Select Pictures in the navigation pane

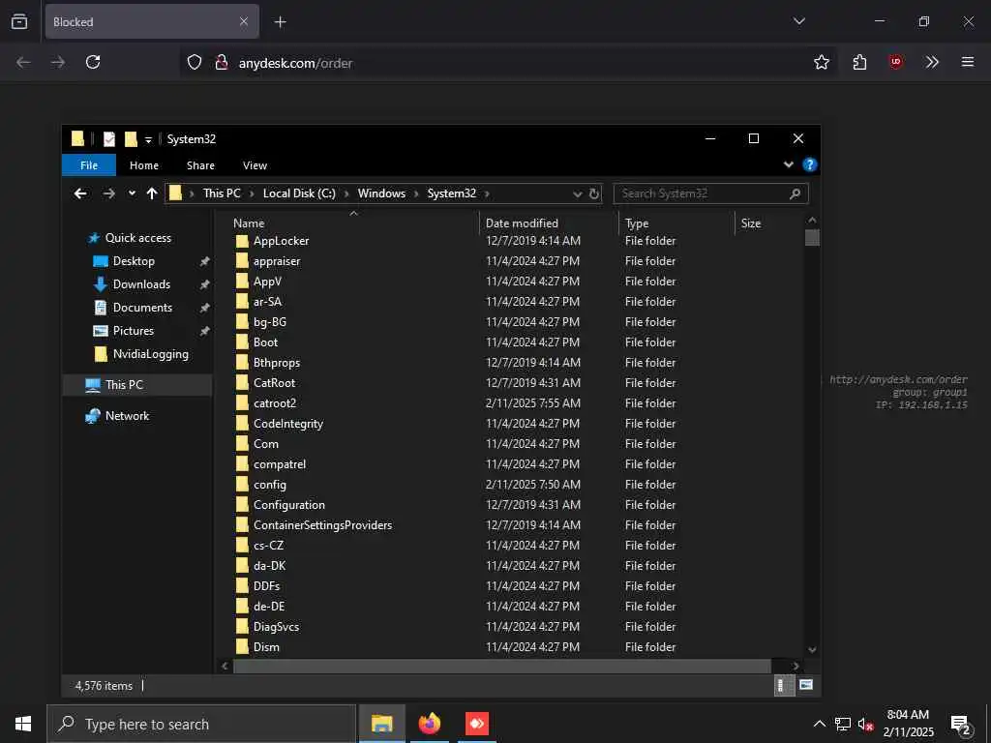[x=134, y=331]
